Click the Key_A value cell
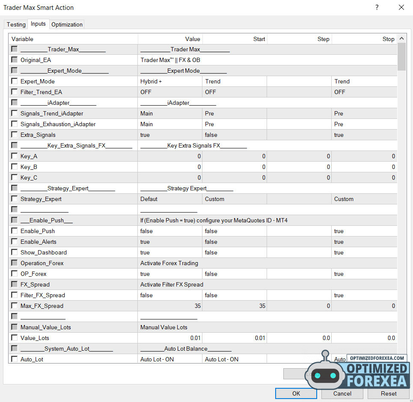This screenshot has height=402, width=413. (170, 157)
